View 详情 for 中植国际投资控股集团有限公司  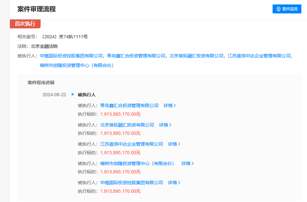tap(174, 183)
